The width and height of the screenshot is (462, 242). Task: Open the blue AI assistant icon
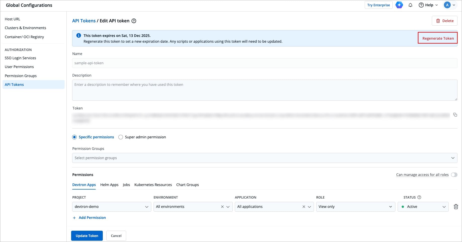tap(399, 5)
